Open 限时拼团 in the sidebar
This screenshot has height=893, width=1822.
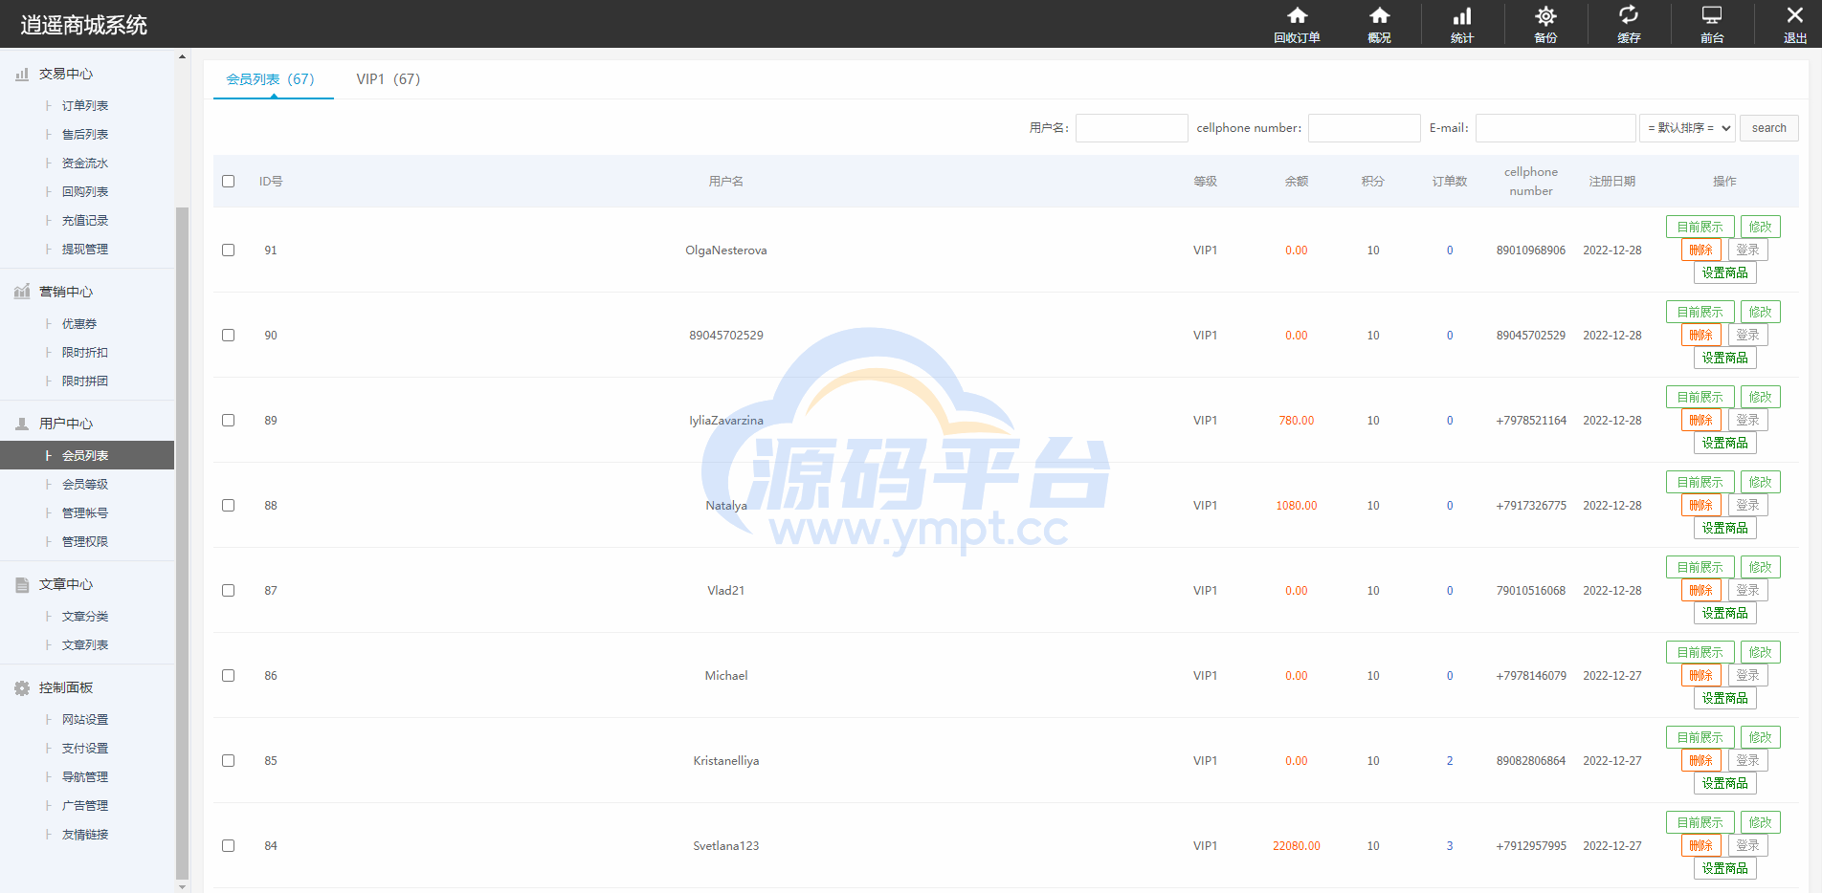tap(85, 381)
